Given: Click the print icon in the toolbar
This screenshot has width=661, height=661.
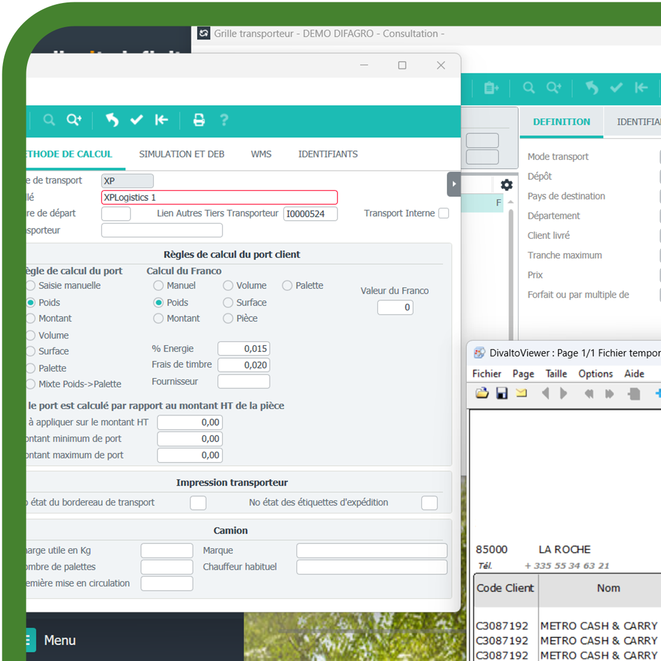Looking at the screenshot, I should [198, 120].
